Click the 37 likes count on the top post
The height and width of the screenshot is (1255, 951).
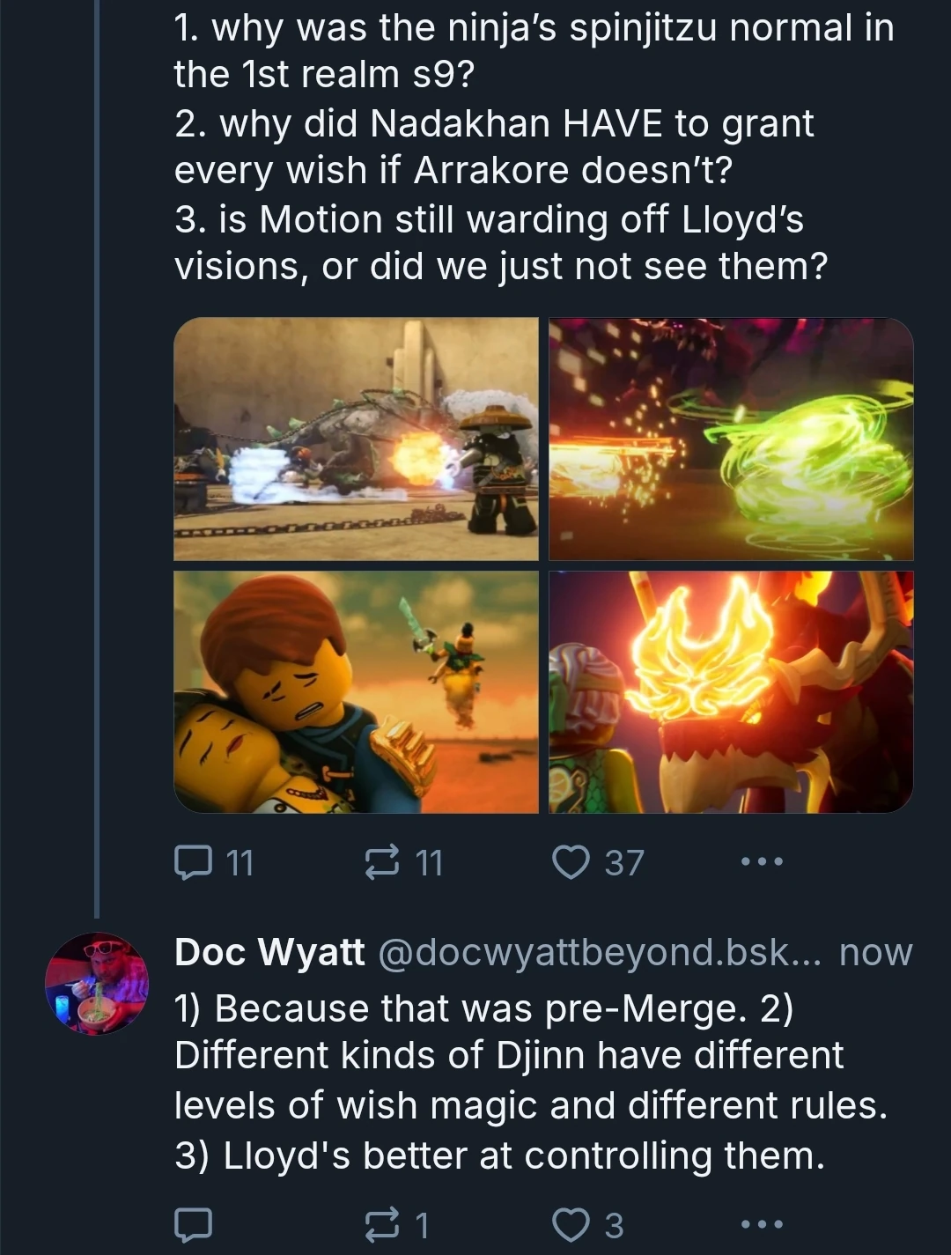point(625,864)
